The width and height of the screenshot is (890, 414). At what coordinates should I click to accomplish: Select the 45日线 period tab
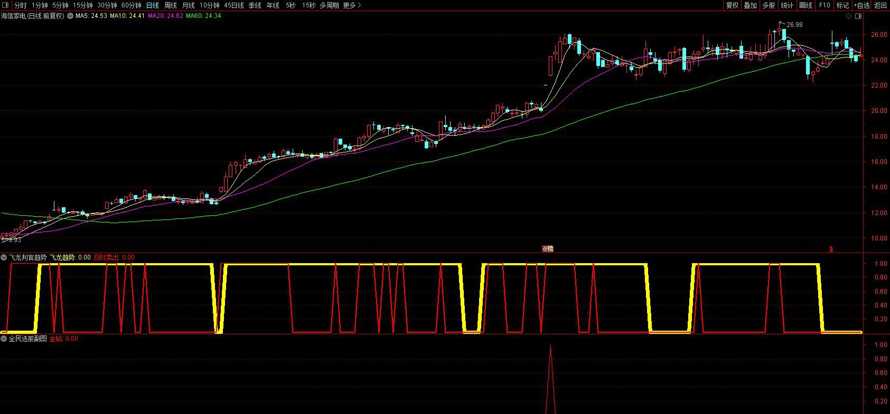tap(234, 5)
